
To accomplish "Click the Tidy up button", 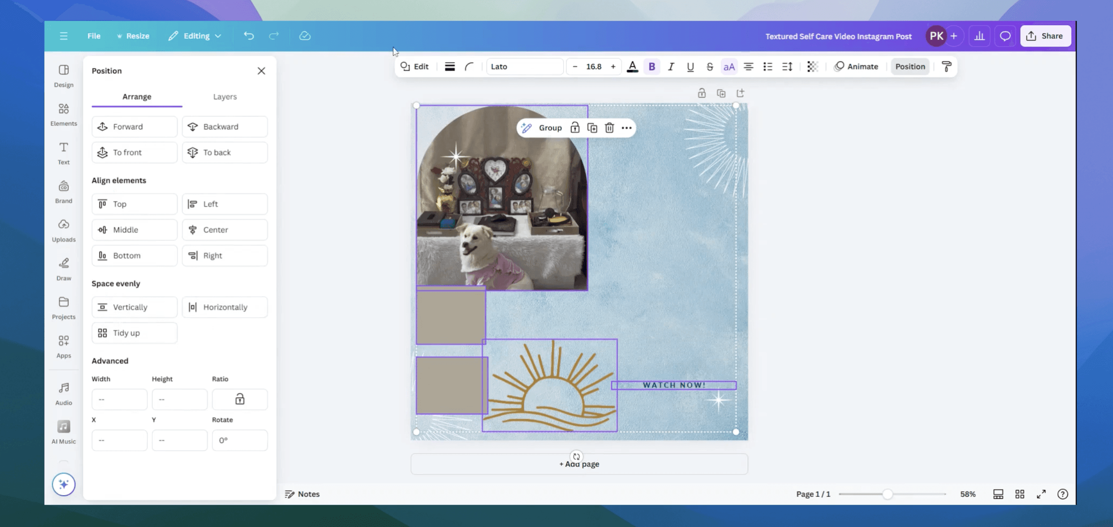I will point(134,332).
